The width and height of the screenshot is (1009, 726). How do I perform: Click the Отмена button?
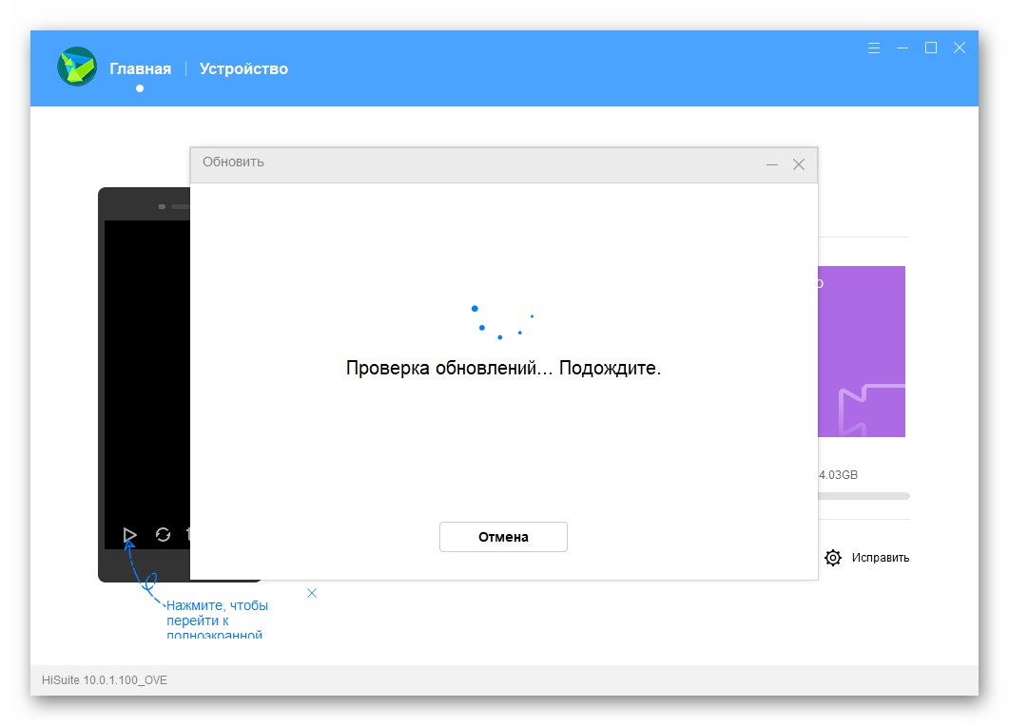(x=503, y=537)
